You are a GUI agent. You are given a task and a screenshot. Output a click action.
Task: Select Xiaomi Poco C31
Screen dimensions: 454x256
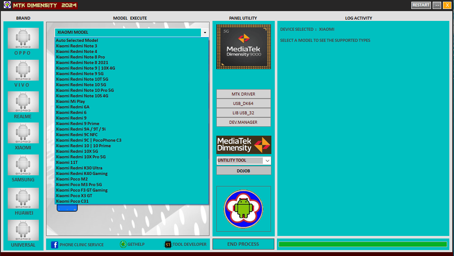[x=131, y=201]
